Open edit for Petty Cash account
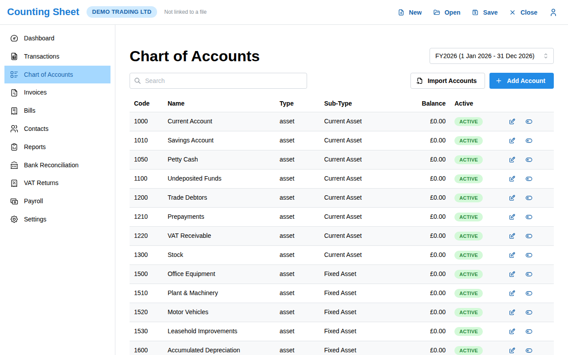Screen dimensions: 568x355 (x=512, y=160)
